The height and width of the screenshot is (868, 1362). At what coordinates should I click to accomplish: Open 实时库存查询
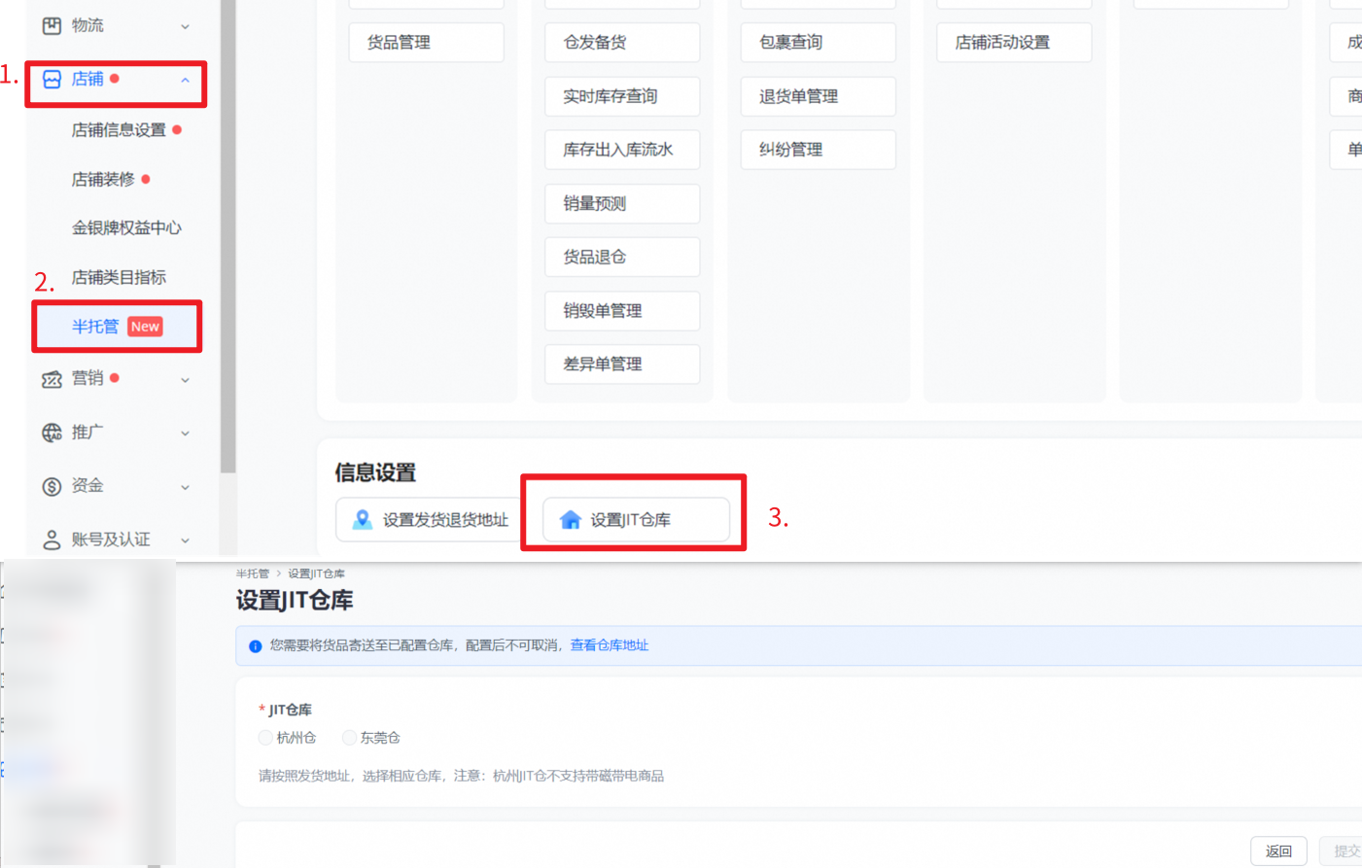622,96
